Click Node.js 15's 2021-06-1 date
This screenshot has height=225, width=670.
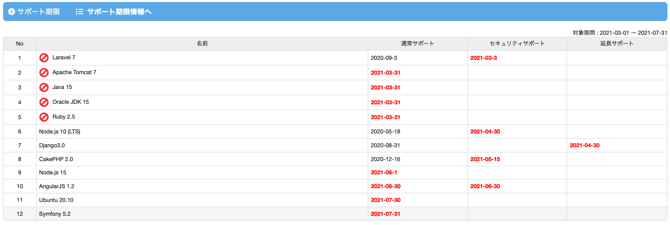pos(384,172)
